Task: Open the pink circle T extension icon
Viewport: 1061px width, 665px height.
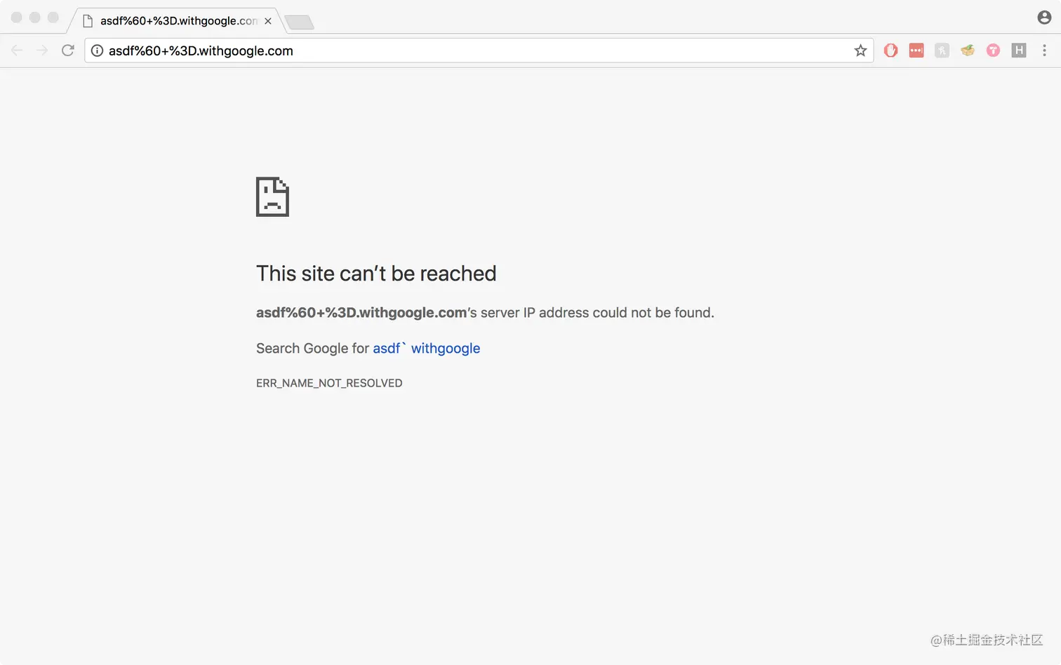Action: click(993, 51)
